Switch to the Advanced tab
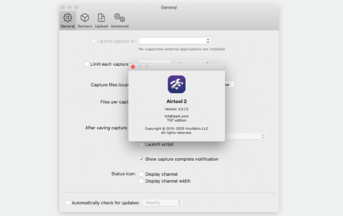 tap(119, 21)
